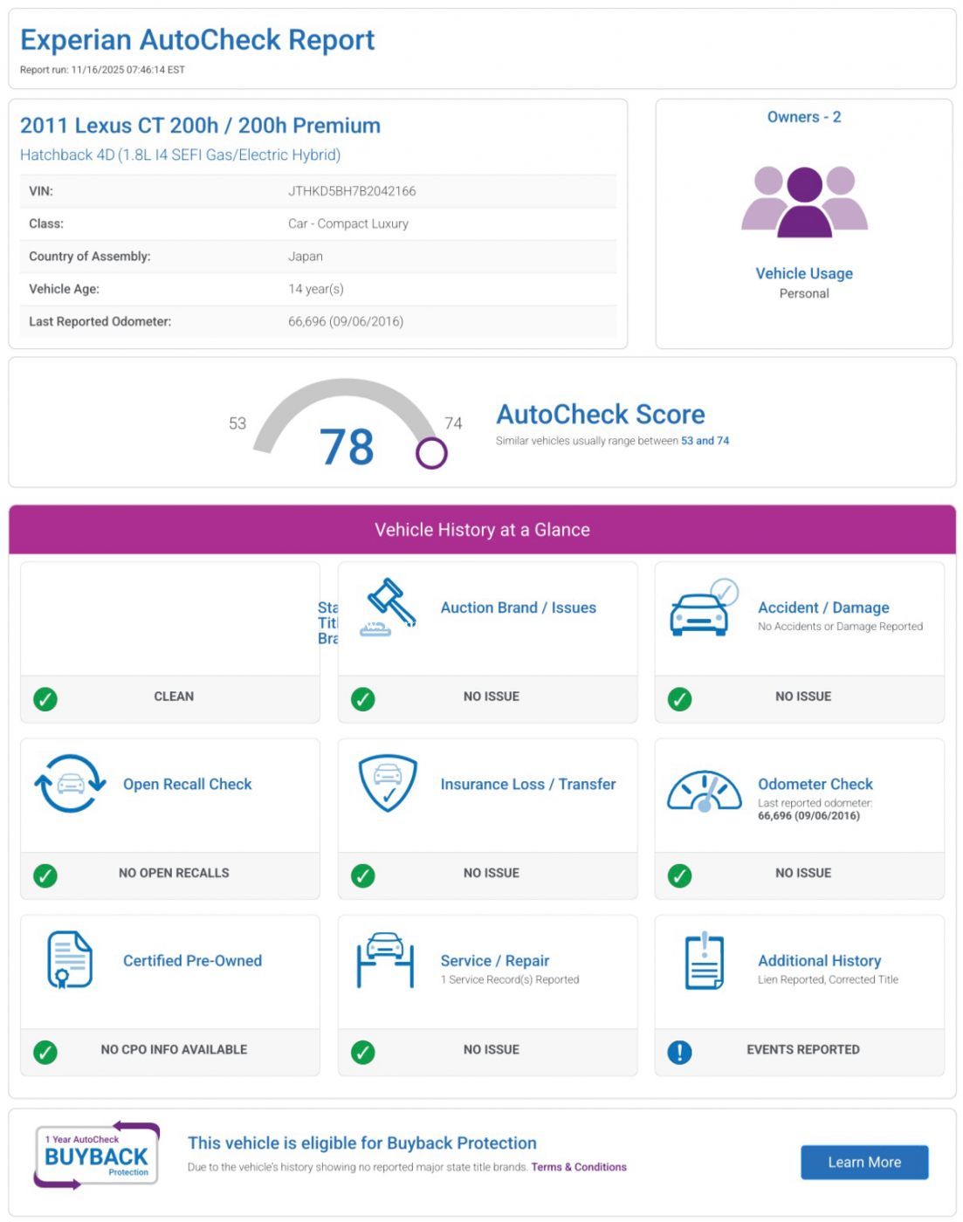
Task: Open the Additional History section link
Action: tap(819, 960)
